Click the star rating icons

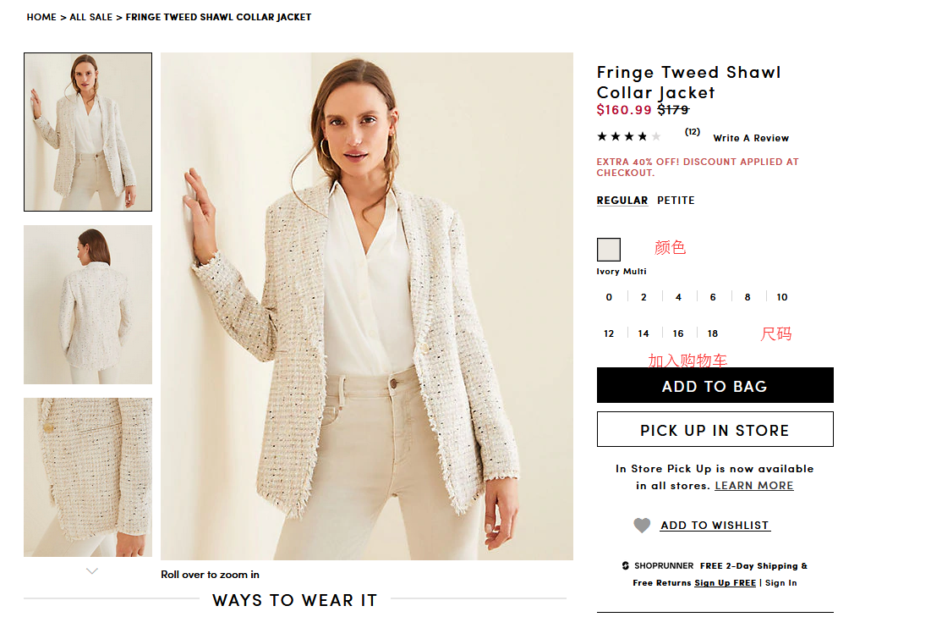(x=628, y=136)
